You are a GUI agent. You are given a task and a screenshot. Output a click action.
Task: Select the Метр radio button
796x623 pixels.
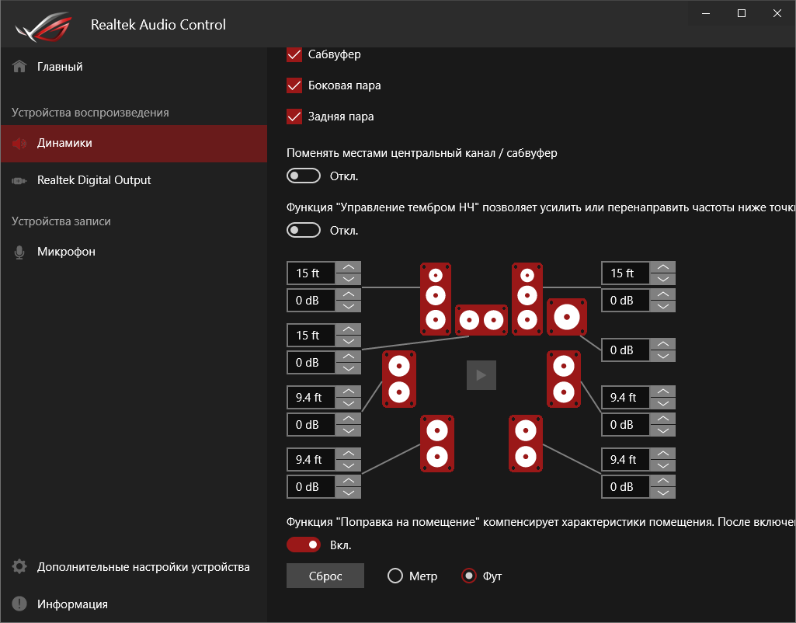coord(395,576)
